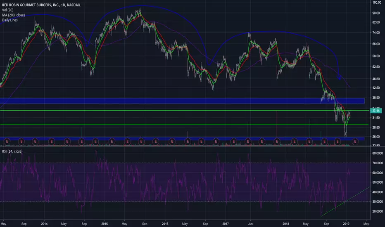Select the upper green horizontal line at 33.66

tap(184, 111)
